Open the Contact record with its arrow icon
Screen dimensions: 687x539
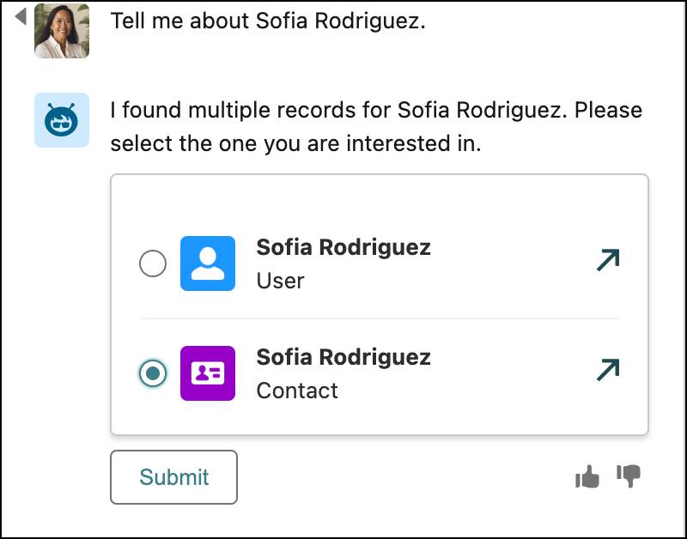pos(608,370)
